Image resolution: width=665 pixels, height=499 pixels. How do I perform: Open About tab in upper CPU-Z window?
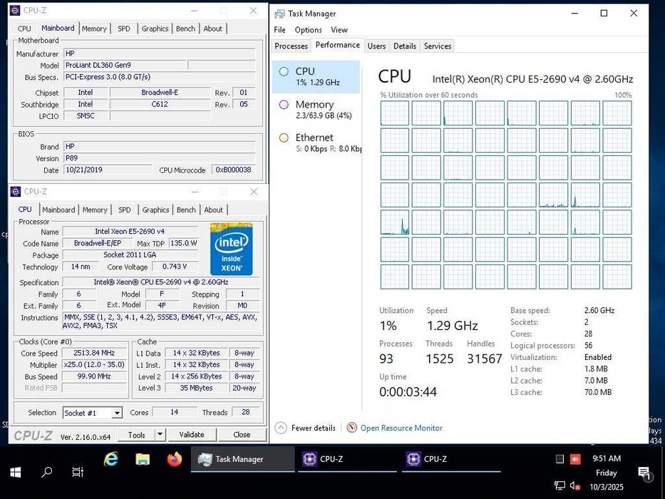212,29
